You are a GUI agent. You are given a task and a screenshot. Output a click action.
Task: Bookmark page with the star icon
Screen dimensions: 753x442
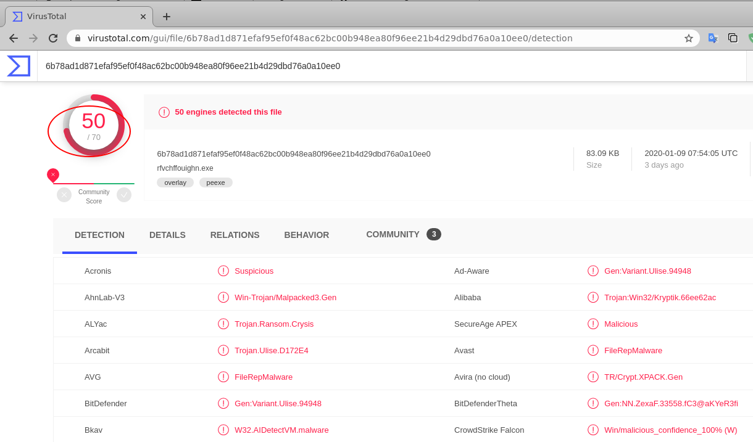click(x=689, y=38)
